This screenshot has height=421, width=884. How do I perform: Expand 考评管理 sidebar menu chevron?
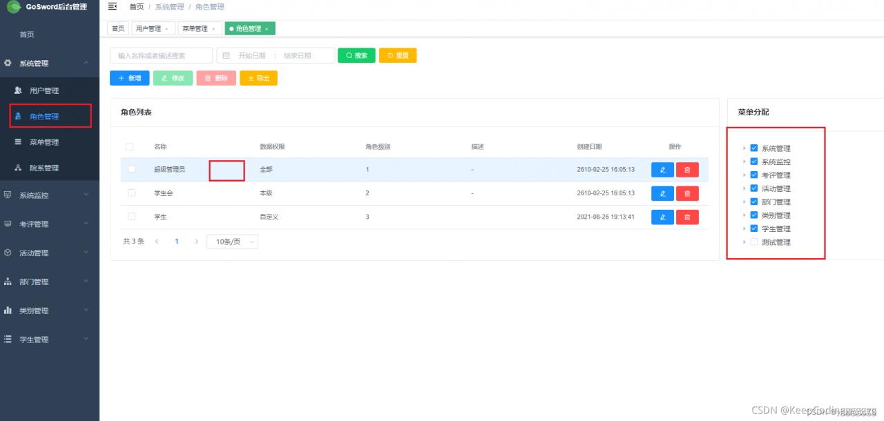coord(86,224)
